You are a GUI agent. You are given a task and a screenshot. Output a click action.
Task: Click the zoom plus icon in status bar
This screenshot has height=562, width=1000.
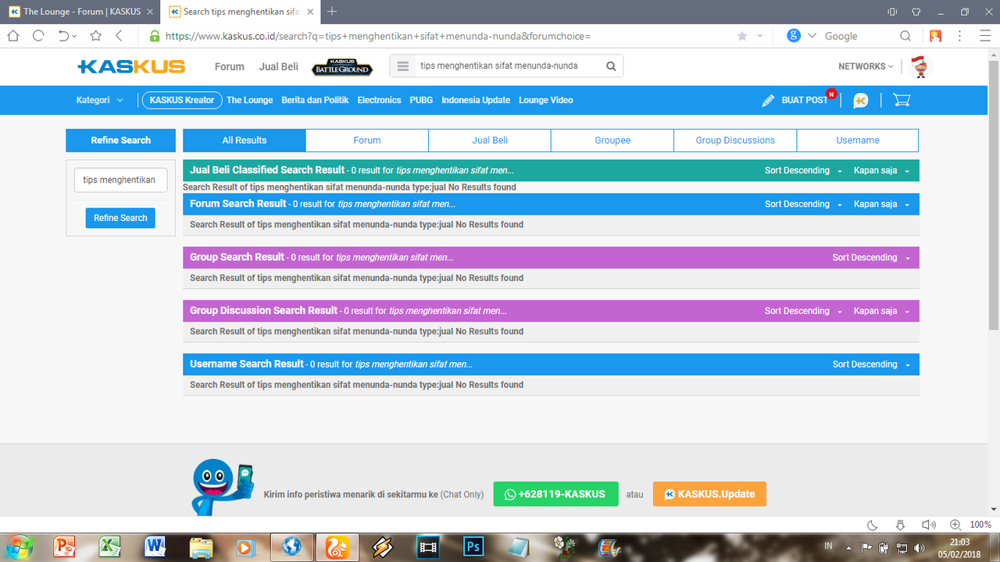[x=955, y=525]
